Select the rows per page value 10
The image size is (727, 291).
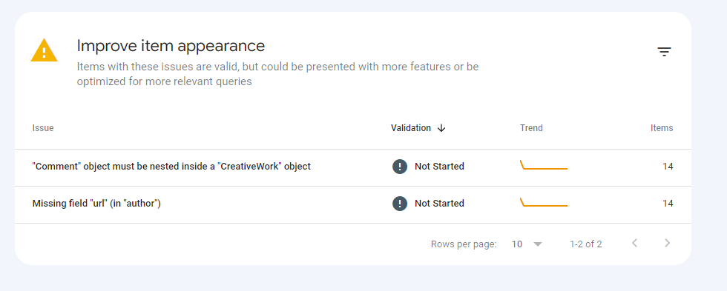click(516, 244)
